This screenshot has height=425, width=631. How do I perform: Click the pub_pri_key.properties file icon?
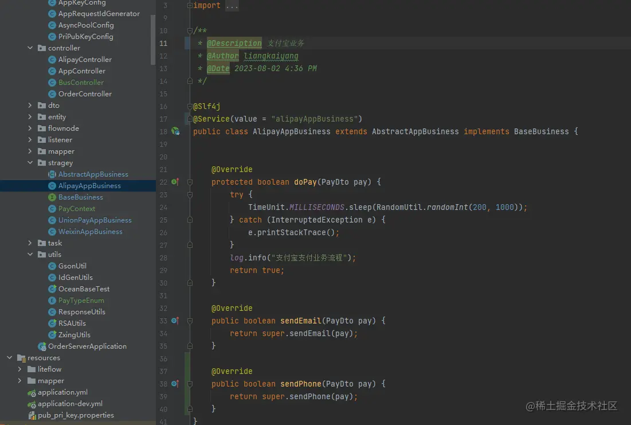[x=32, y=415]
